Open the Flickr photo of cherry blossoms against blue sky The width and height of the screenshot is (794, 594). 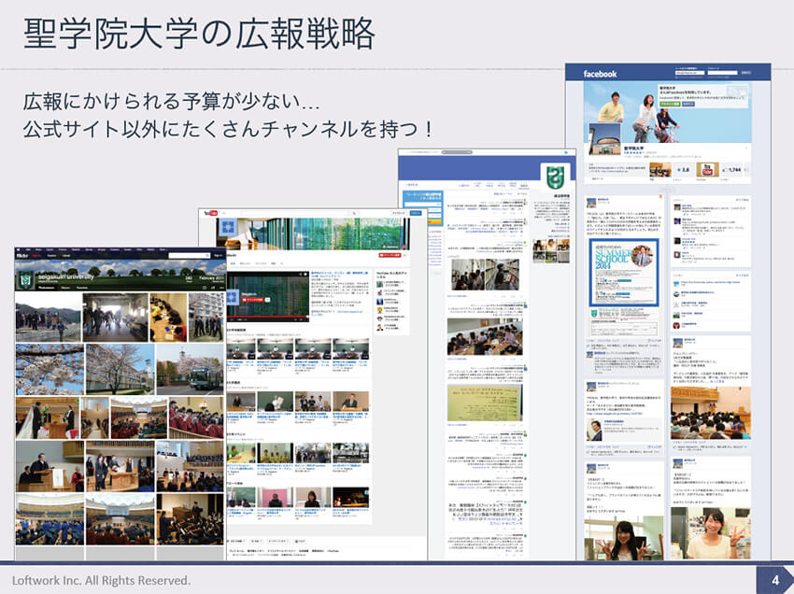[50, 369]
